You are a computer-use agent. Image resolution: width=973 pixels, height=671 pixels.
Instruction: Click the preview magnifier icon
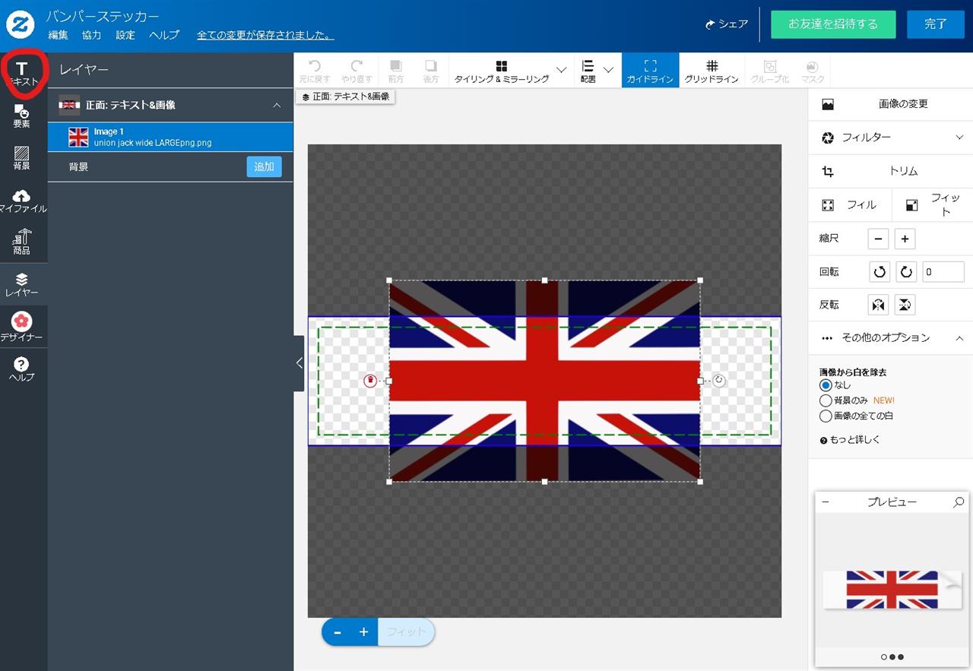959,502
